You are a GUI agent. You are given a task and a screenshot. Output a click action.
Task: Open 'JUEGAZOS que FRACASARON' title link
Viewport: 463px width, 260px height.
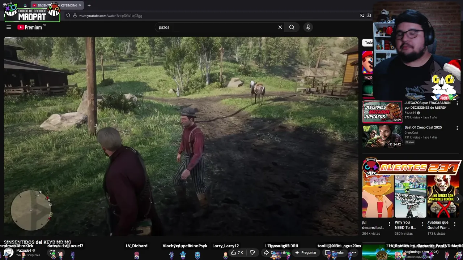click(x=427, y=105)
